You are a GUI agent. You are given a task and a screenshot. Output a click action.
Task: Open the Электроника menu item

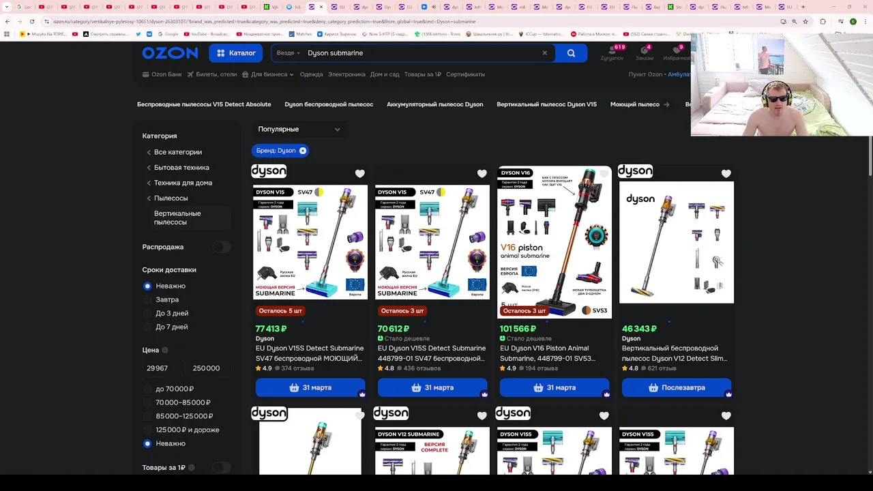point(346,74)
